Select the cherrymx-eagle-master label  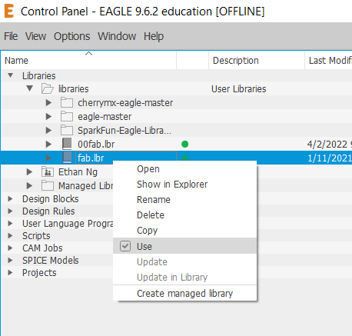(x=125, y=103)
